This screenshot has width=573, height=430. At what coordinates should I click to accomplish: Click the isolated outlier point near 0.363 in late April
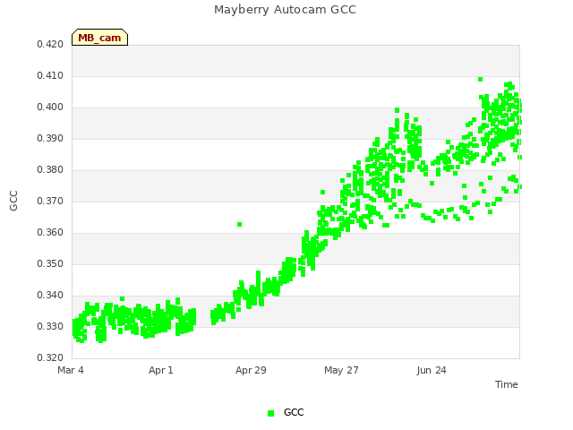239,225
